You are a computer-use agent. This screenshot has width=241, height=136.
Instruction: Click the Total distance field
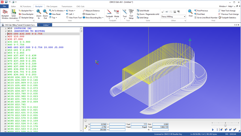tap(160, 127)
